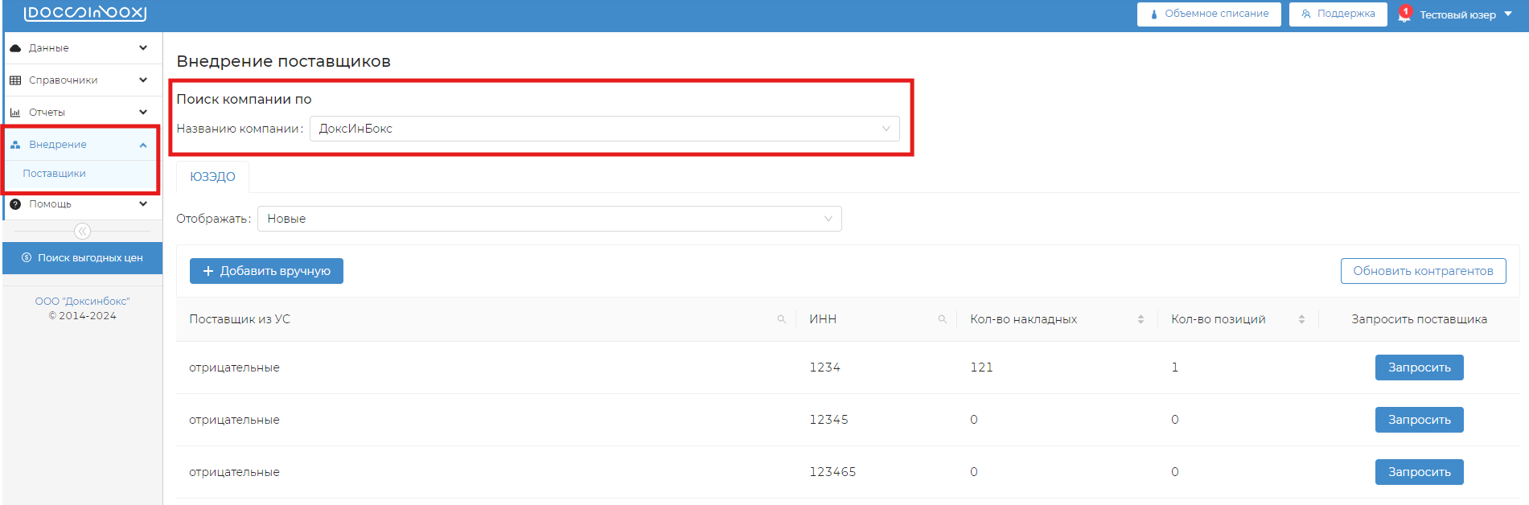The width and height of the screenshot is (1529, 505).
Task: Sort by Кол-во позиций column arrows
Action: (x=1301, y=319)
